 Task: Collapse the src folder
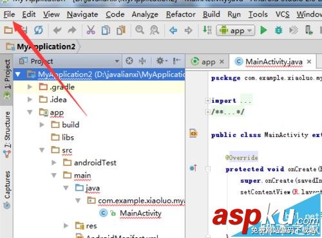[x=42, y=150]
